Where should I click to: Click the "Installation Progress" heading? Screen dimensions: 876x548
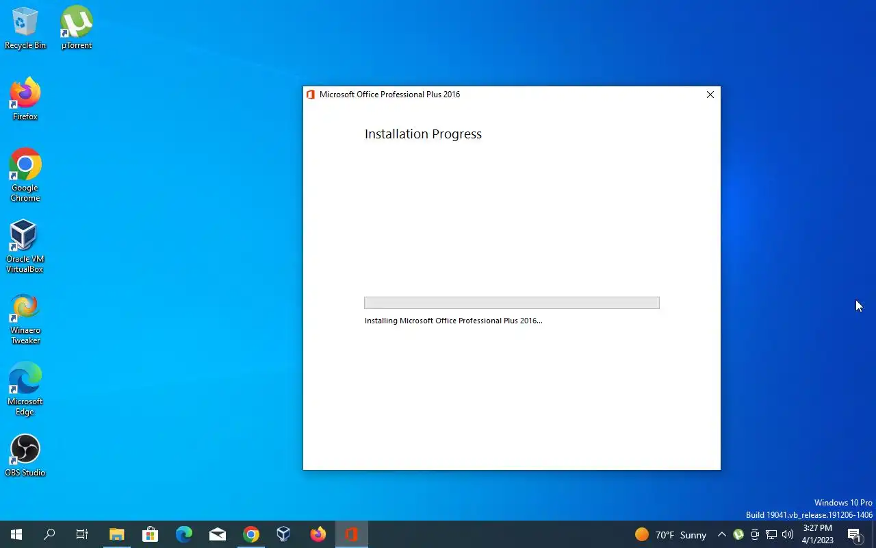pos(423,134)
